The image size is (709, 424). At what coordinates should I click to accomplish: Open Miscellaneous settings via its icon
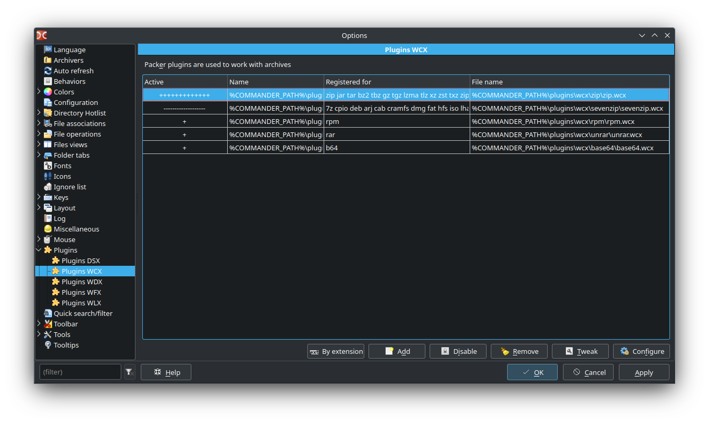tap(47, 229)
